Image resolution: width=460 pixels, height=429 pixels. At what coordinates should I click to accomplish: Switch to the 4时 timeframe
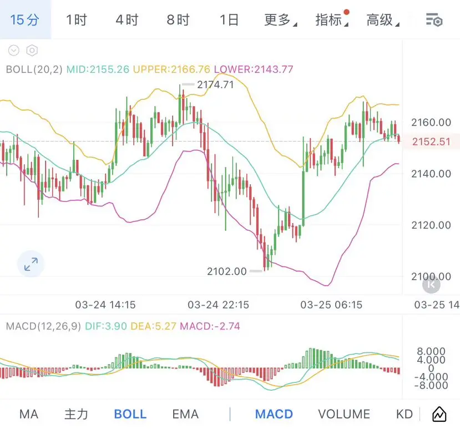[127, 21]
